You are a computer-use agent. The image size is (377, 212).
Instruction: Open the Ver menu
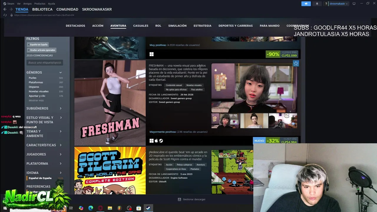coord(19,4)
